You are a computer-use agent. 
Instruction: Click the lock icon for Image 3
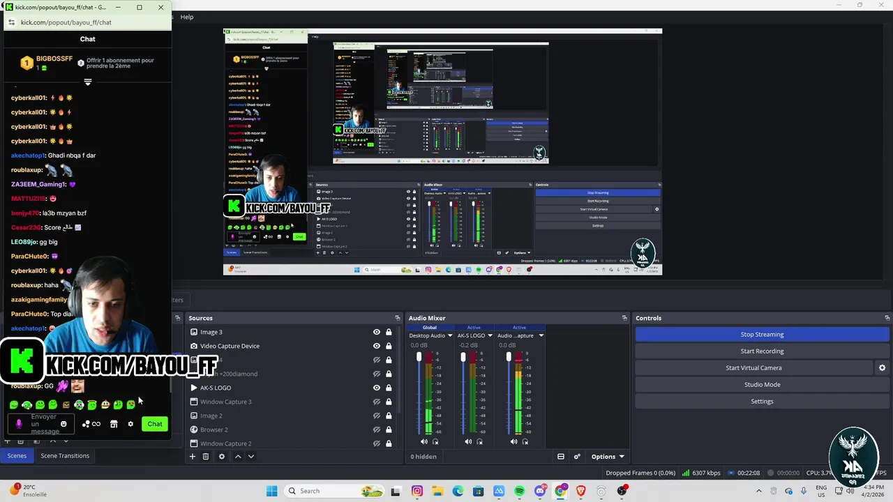[389, 333]
